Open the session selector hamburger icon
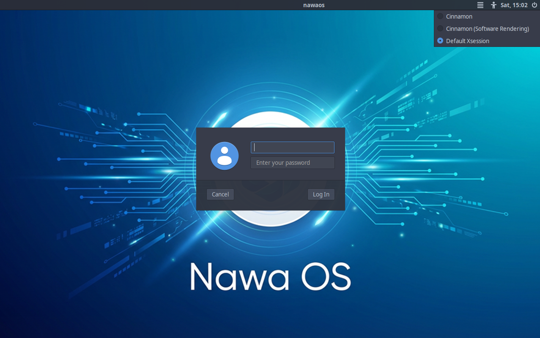540x338 pixels. point(480,5)
